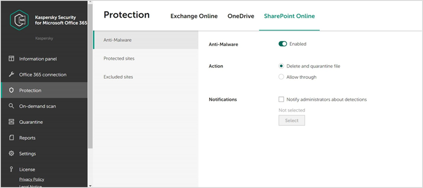Click the License key icon
The image size is (423, 188).
click(x=11, y=169)
